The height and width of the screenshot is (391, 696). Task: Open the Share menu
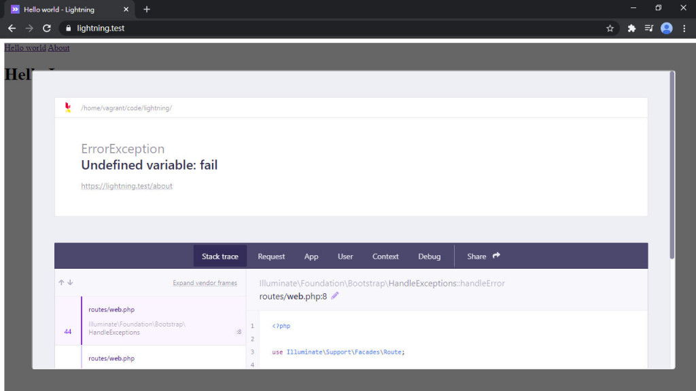(x=483, y=256)
